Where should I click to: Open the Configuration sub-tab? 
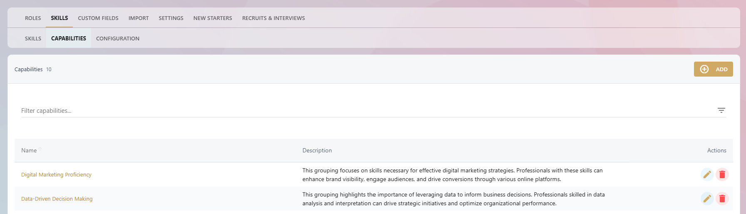(x=118, y=38)
